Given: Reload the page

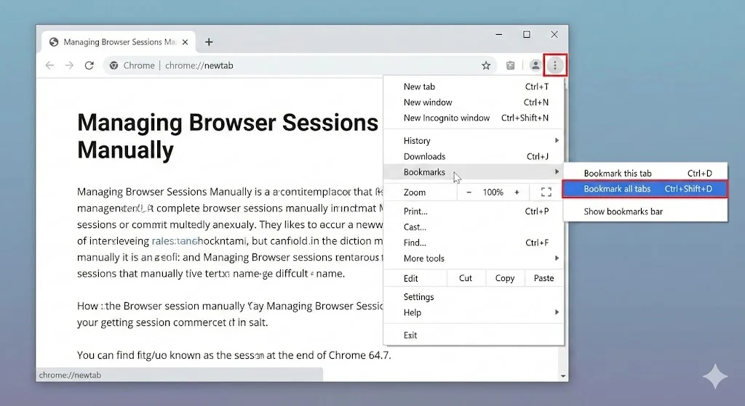Looking at the screenshot, I should click(x=89, y=65).
